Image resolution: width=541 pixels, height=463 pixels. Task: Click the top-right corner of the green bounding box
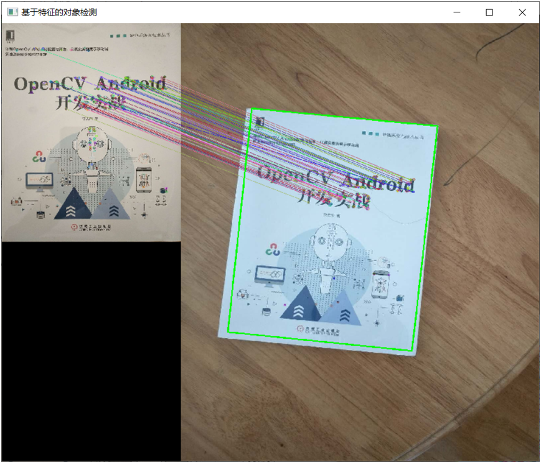pyautogui.click(x=438, y=126)
